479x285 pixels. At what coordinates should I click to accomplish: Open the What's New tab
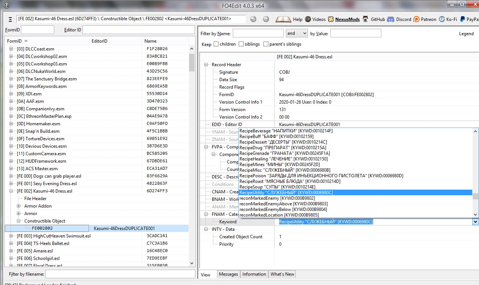tap(282, 274)
